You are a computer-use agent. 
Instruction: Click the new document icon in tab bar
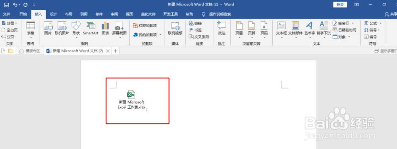point(4,51)
